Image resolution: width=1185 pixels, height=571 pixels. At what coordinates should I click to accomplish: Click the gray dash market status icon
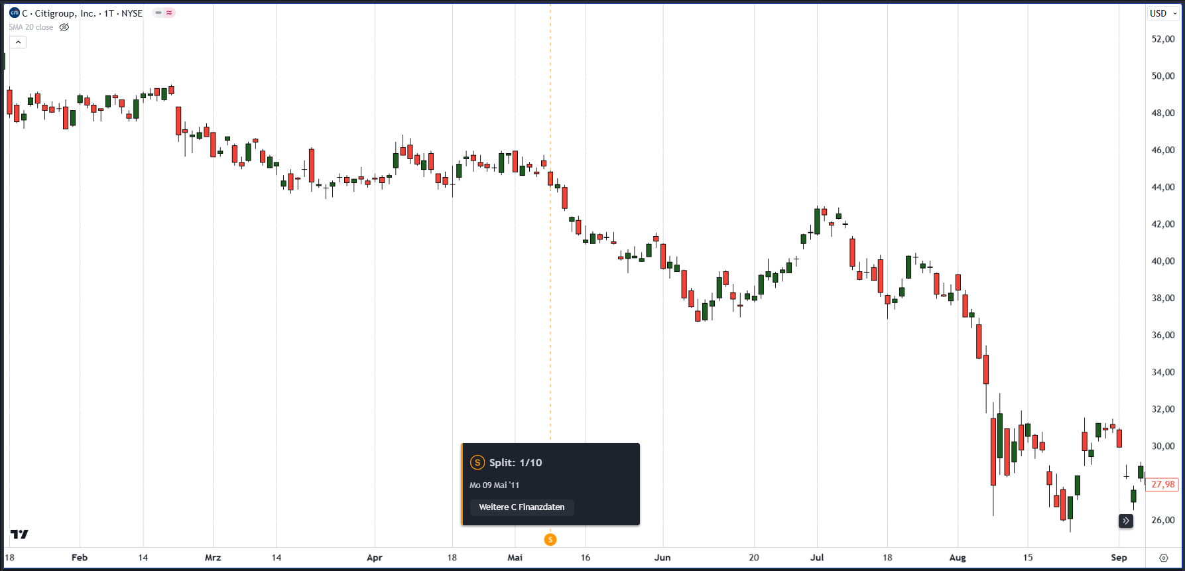pos(158,13)
